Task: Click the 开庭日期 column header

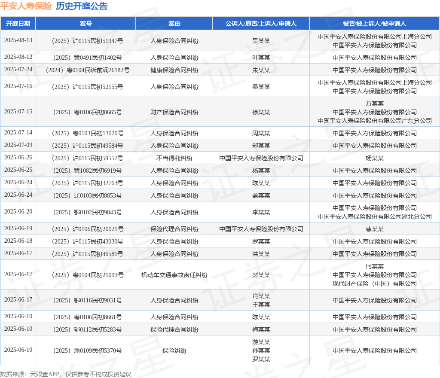Action: coord(18,24)
